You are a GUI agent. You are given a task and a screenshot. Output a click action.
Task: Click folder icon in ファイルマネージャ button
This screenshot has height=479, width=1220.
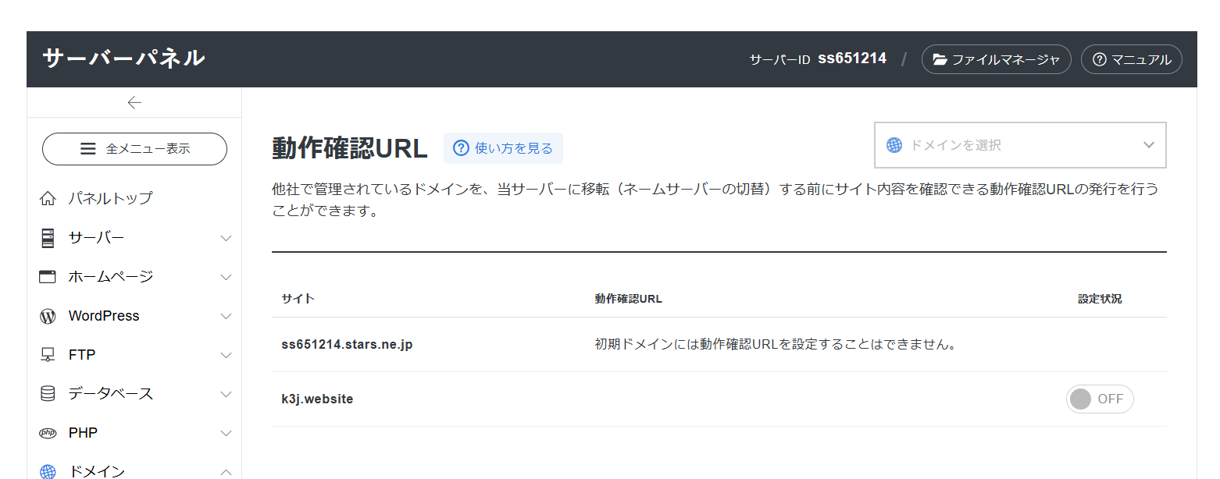(940, 59)
